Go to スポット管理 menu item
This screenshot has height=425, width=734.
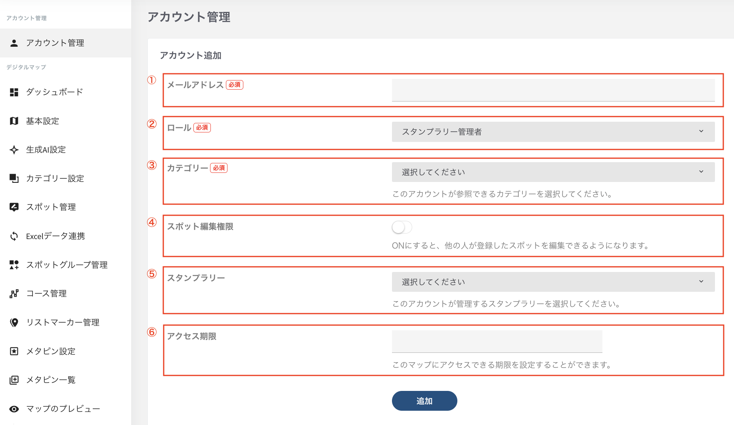pyautogui.click(x=51, y=207)
